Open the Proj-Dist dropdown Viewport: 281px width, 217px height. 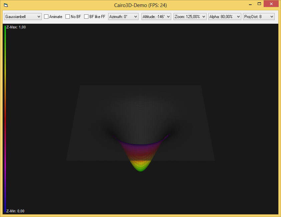[x=258, y=16]
